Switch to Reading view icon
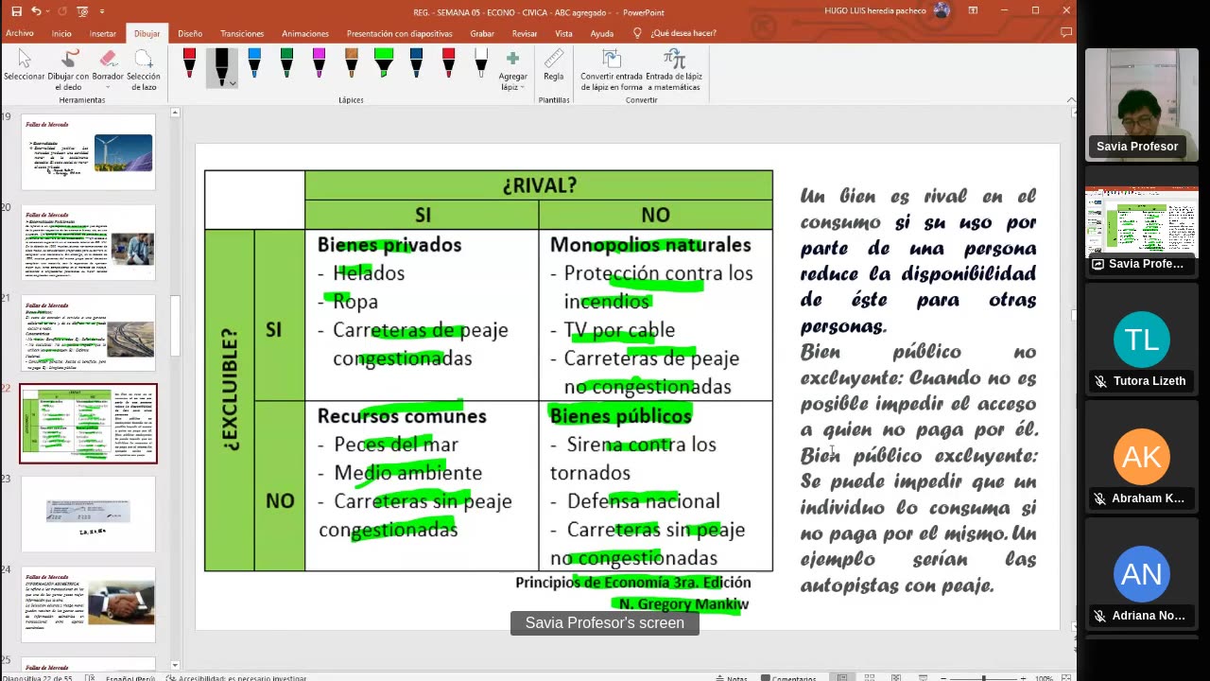This screenshot has height=681, width=1210. pos(895,677)
